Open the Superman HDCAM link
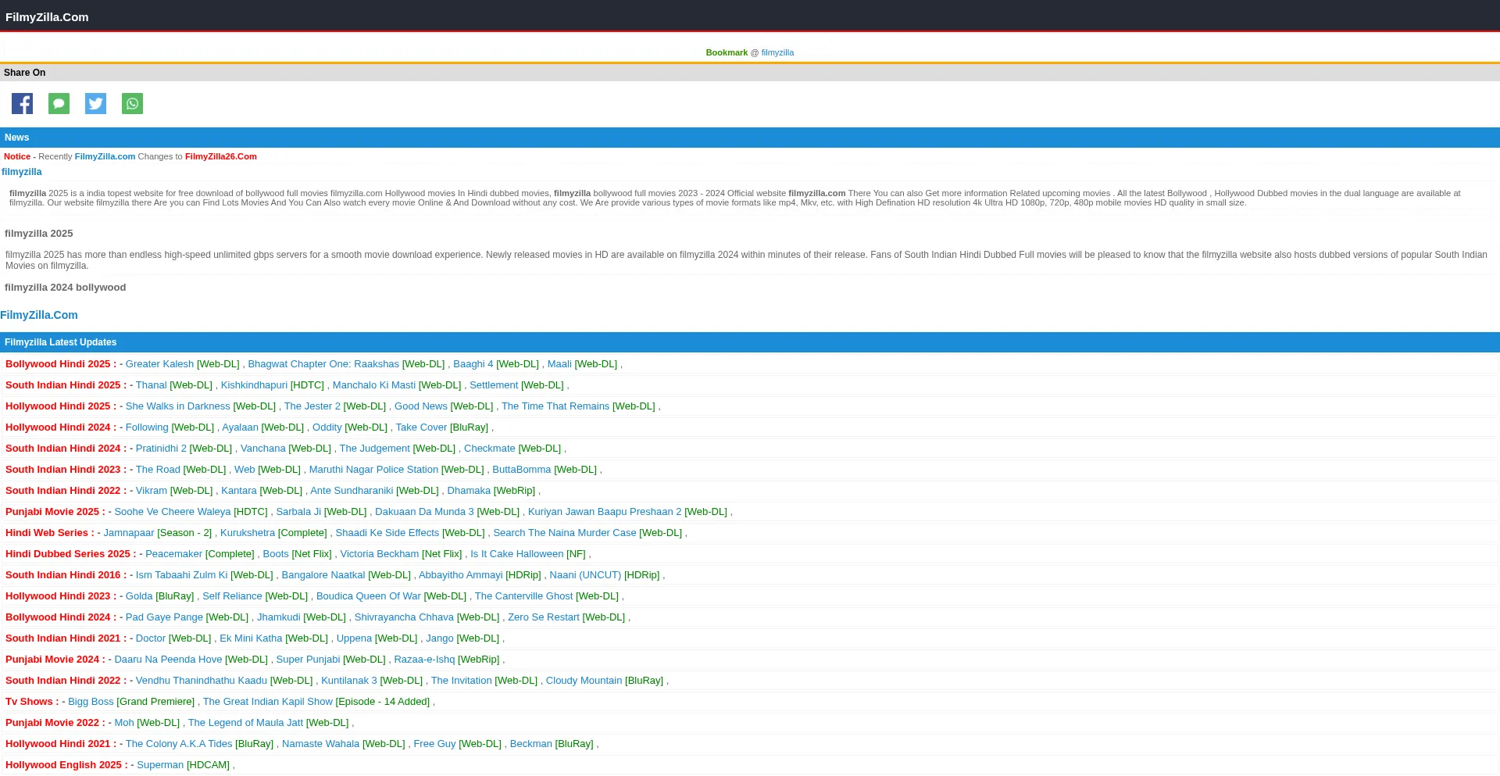The height and width of the screenshot is (776, 1500). [160, 765]
